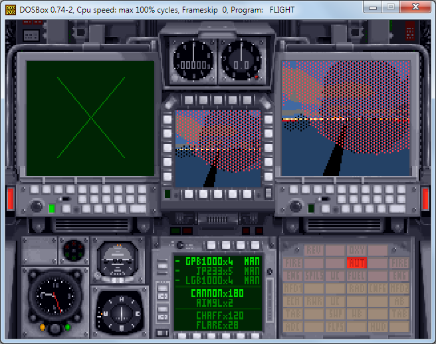The width and height of the screenshot is (436, 344).
Task: Click the center multi-function display screen
Action: coord(218,148)
